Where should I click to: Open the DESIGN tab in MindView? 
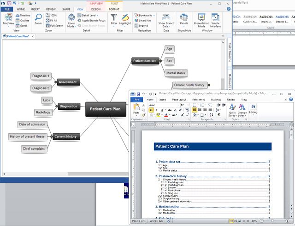click(x=96, y=9)
